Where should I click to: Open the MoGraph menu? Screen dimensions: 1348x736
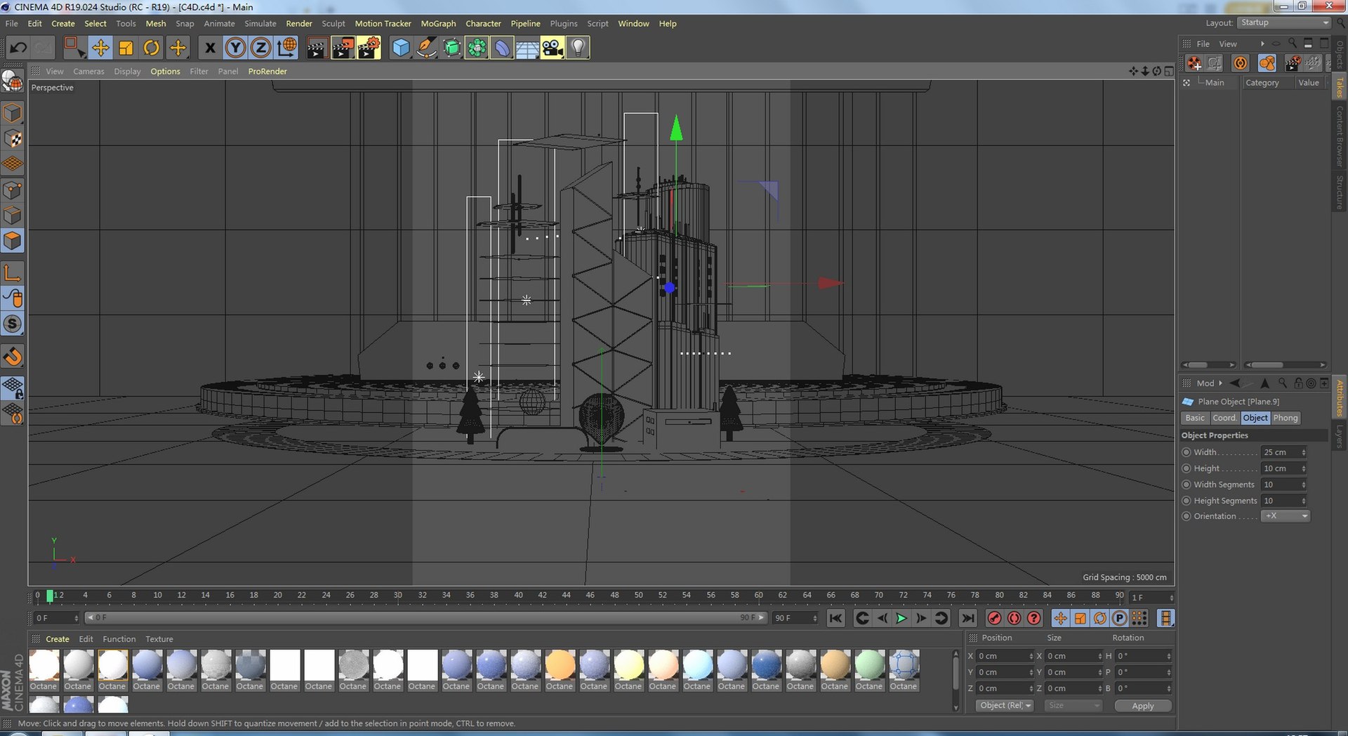click(x=438, y=23)
